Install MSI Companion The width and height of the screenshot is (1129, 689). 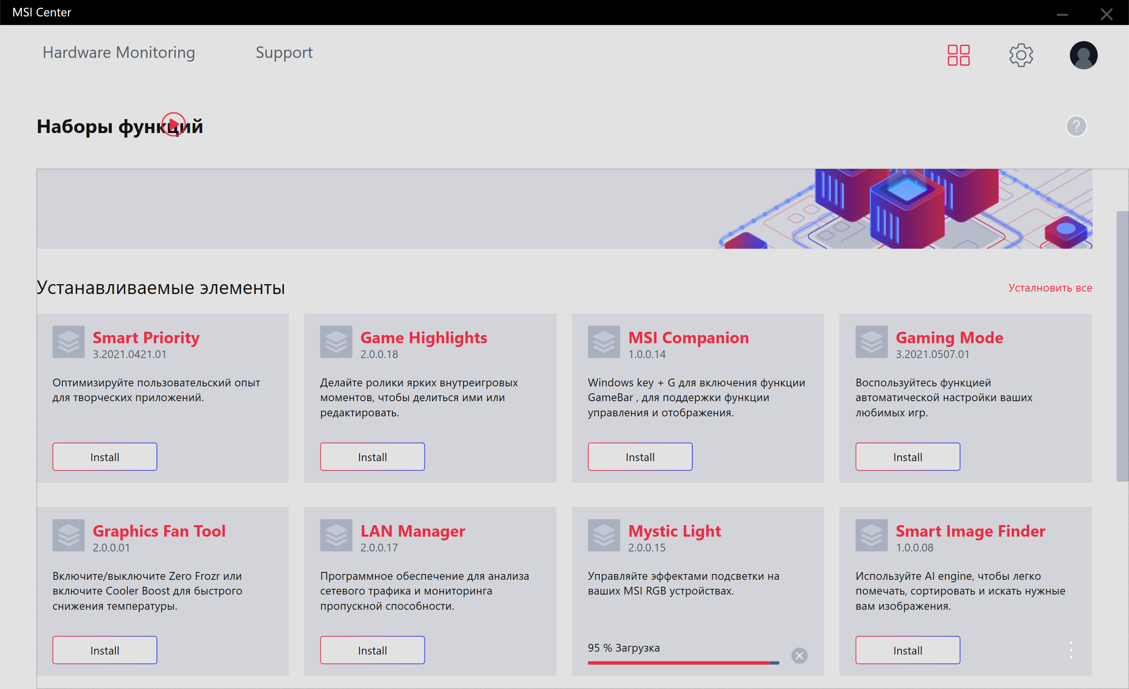640,457
